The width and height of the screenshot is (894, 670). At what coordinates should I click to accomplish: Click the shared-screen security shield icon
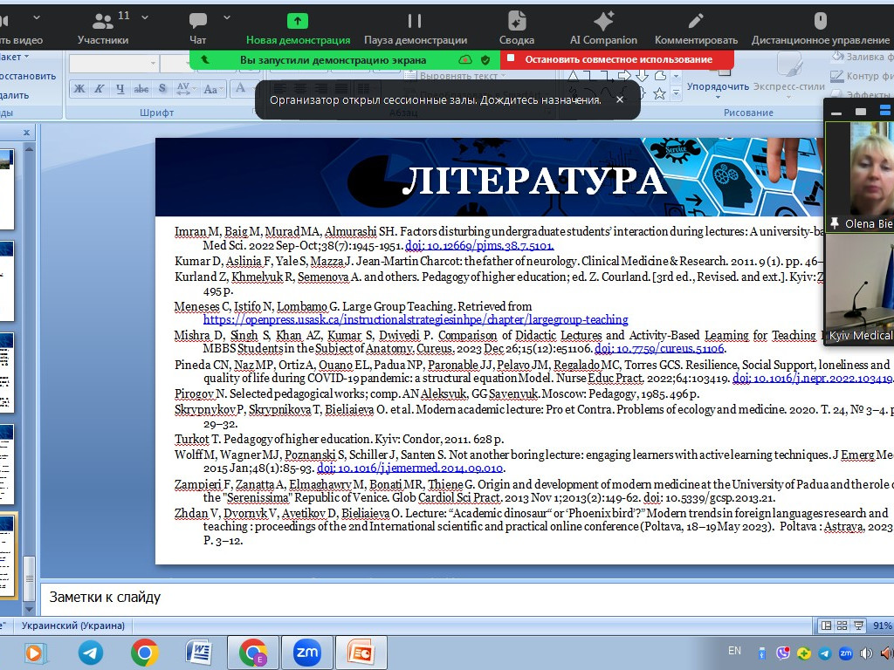(x=485, y=60)
